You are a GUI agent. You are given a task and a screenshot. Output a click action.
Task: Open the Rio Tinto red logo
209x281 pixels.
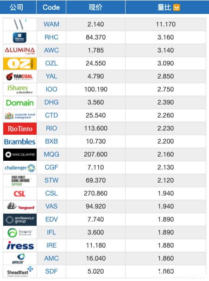pyautogui.click(x=20, y=129)
